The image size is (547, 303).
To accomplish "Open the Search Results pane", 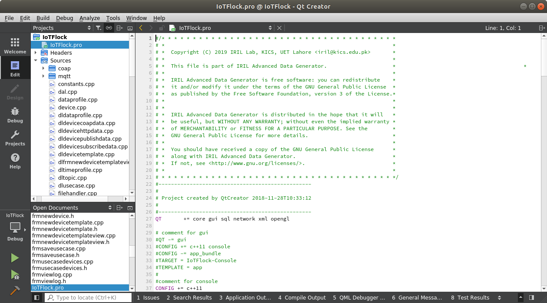I will click(x=188, y=297).
